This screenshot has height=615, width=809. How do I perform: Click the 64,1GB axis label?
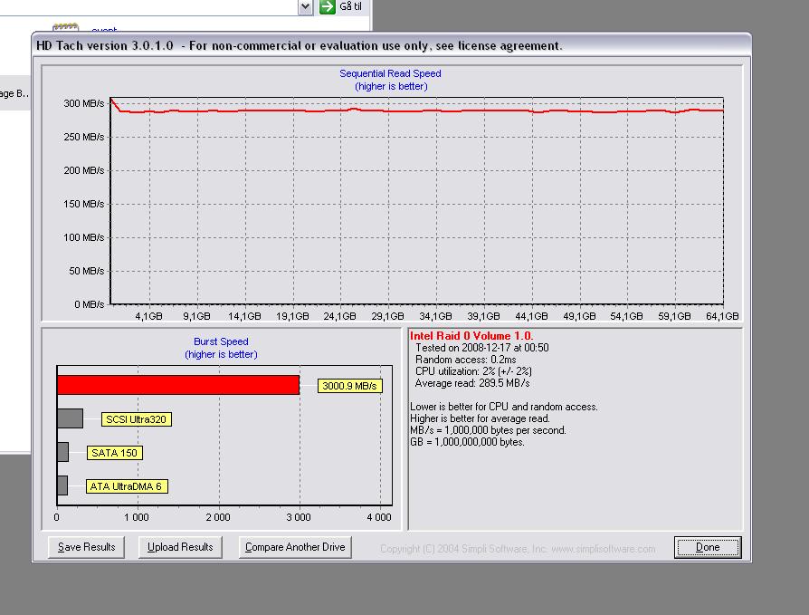coord(722,316)
